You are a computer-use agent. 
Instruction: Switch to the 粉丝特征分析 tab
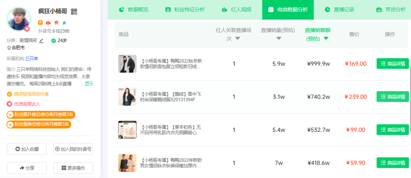pyautogui.click(x=185, y=10)
